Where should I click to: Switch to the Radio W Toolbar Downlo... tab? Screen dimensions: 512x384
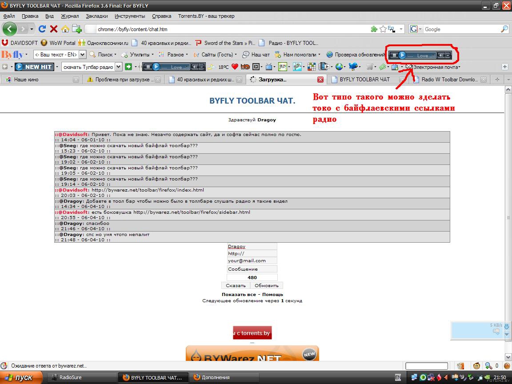[x=450, y=80]
